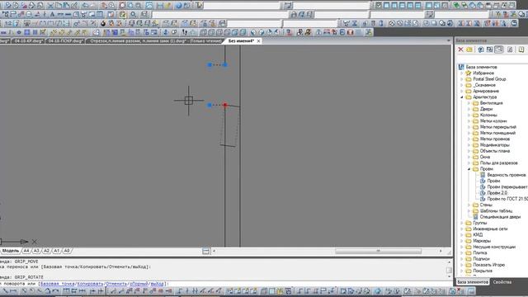
Task: Select the Проём по ГОСТ 21.50 item
Action: coord(507,199)
